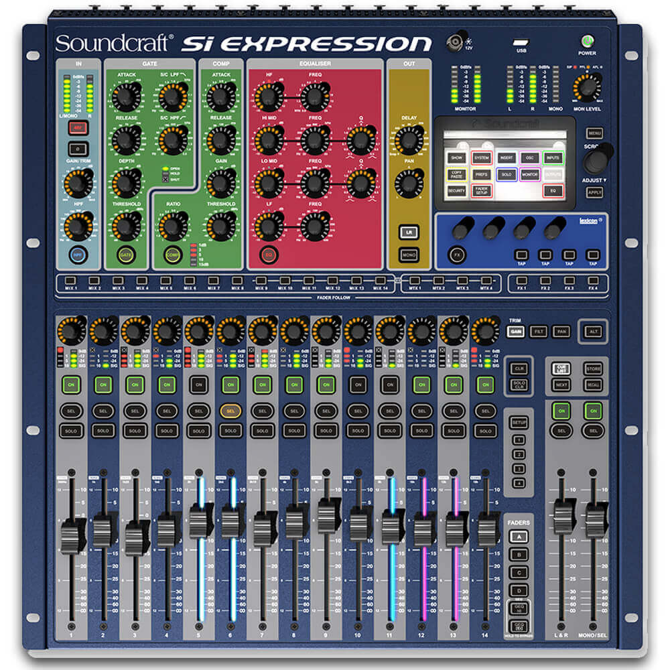Screen dimensions: 670x670
Task: Click the DELAY knob in OUT section
Action: [409, 140]
